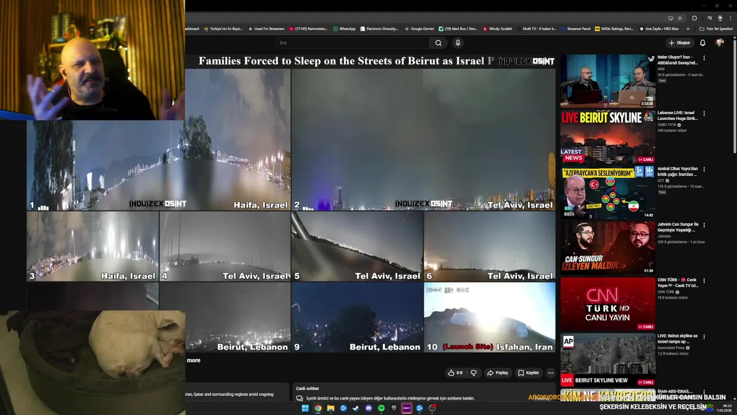
Task: Open Steam from the taskbar
Action: click(x=356, y=408)
